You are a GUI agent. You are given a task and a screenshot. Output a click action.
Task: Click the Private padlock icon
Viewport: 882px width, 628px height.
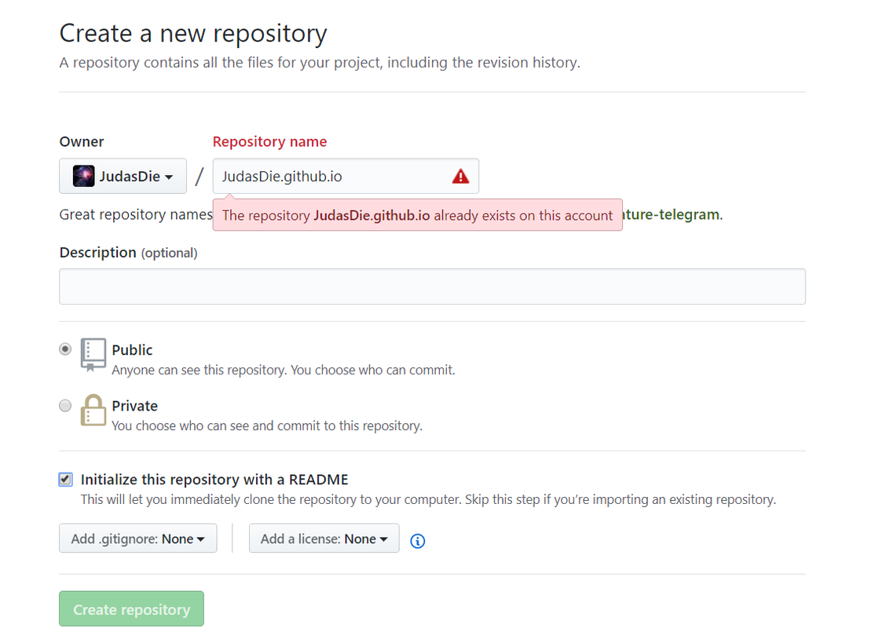tap(93, 410)
